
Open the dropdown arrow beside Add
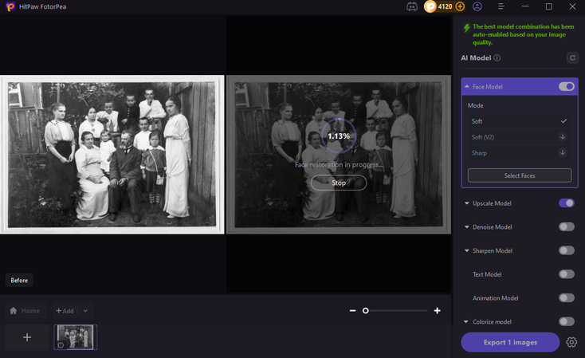85,311
